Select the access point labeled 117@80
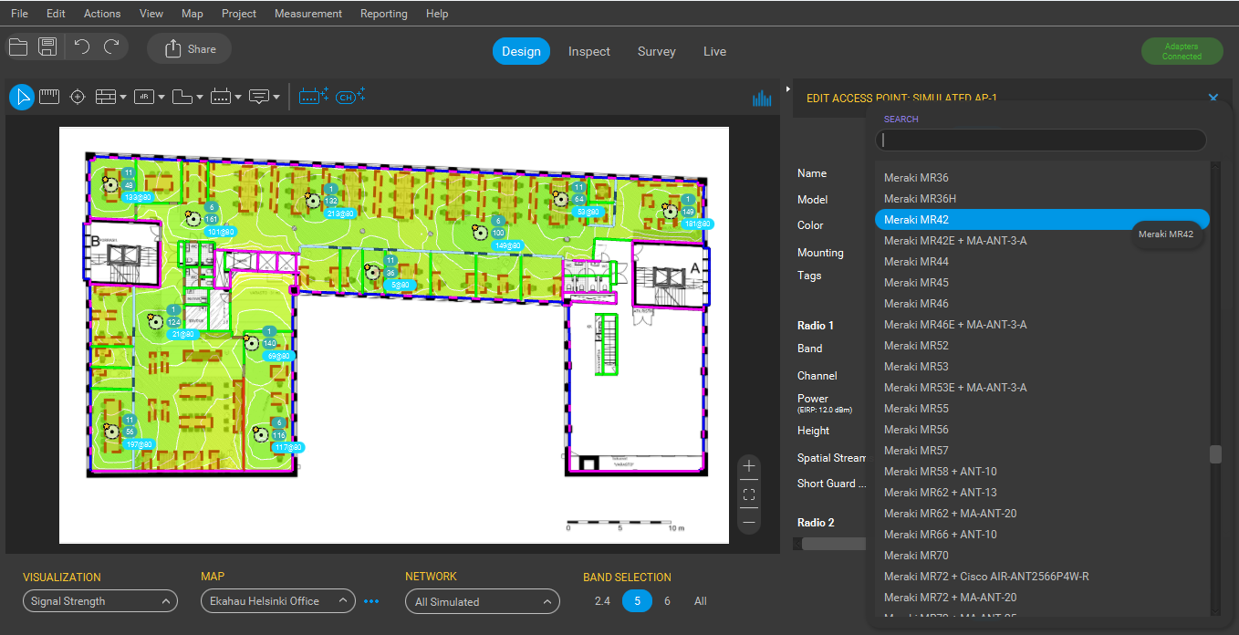The width and height of the screenshot is (1239, 635). [x=261, y=434]
